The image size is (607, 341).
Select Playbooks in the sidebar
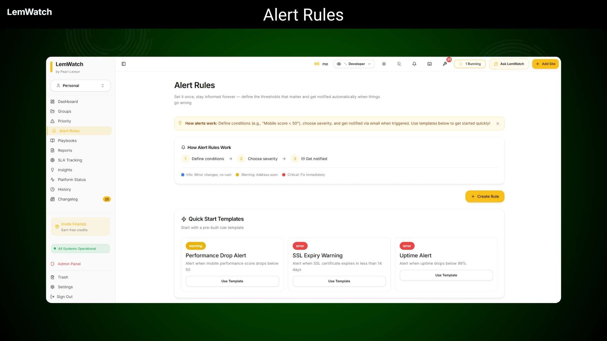(x=67, y=141)
